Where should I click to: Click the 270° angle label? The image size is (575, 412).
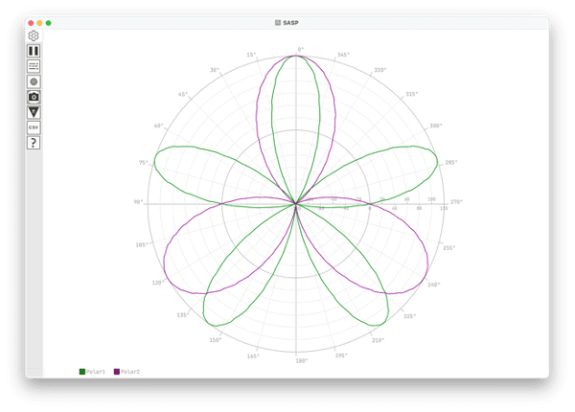coord(456,202)
